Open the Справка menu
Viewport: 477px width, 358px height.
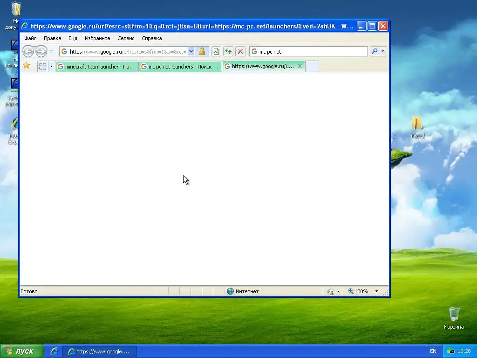point(151,38)
